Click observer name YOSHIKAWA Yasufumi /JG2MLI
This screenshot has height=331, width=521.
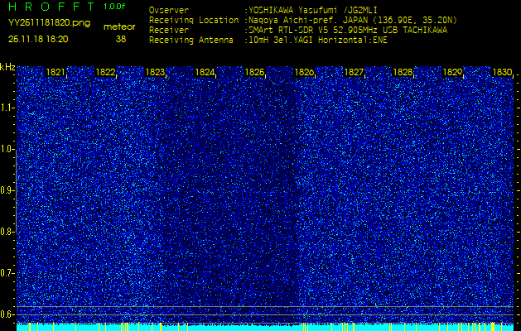312,11
